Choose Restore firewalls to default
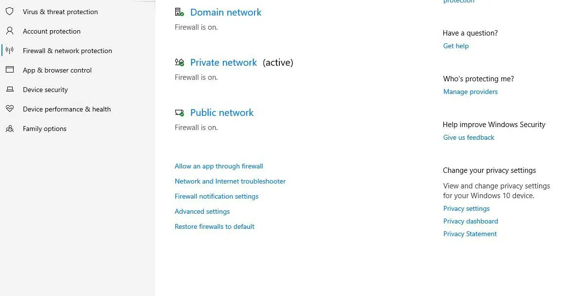Screen dimensions: 582x296 tap(215, 226)
